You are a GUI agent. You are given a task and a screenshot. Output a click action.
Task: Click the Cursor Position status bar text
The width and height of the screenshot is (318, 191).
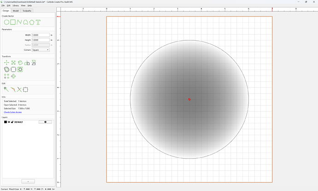28,189
